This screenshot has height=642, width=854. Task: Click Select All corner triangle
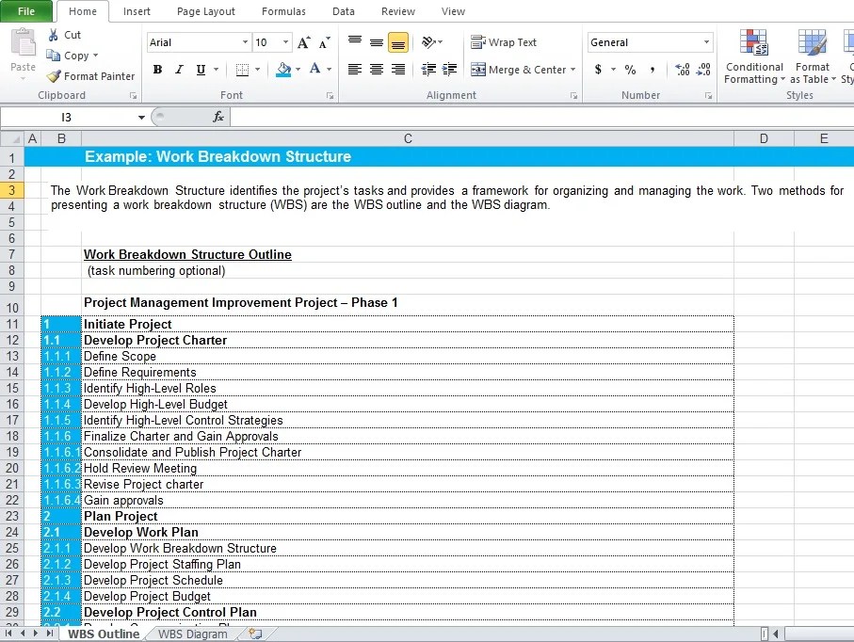point(12,138)
